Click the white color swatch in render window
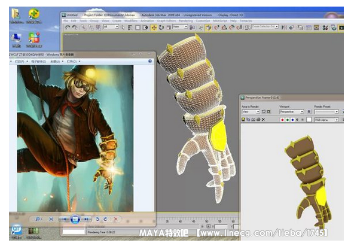Image resolution: width=348 pixels, height=243 pixels. pos(309,120)
